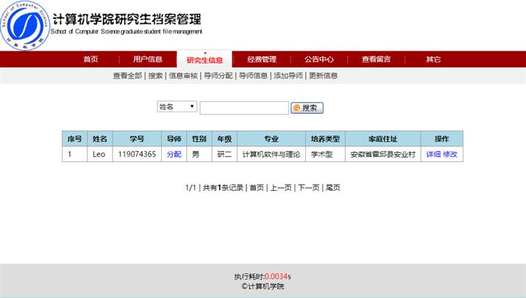Click the search keyword text box
Image resolution: width=526 pixels, height=298 pixels.
(244, 108)
